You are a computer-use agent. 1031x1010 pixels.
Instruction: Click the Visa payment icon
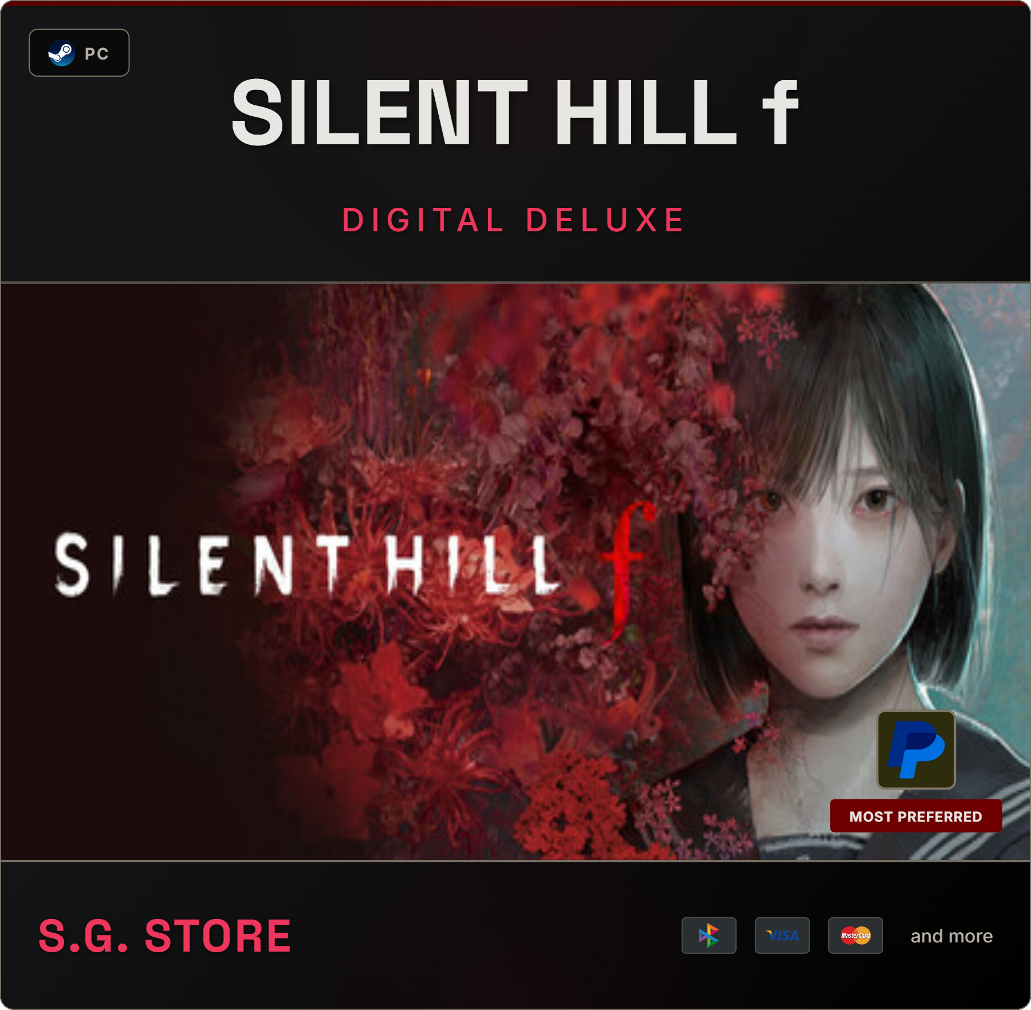[782, 936]
